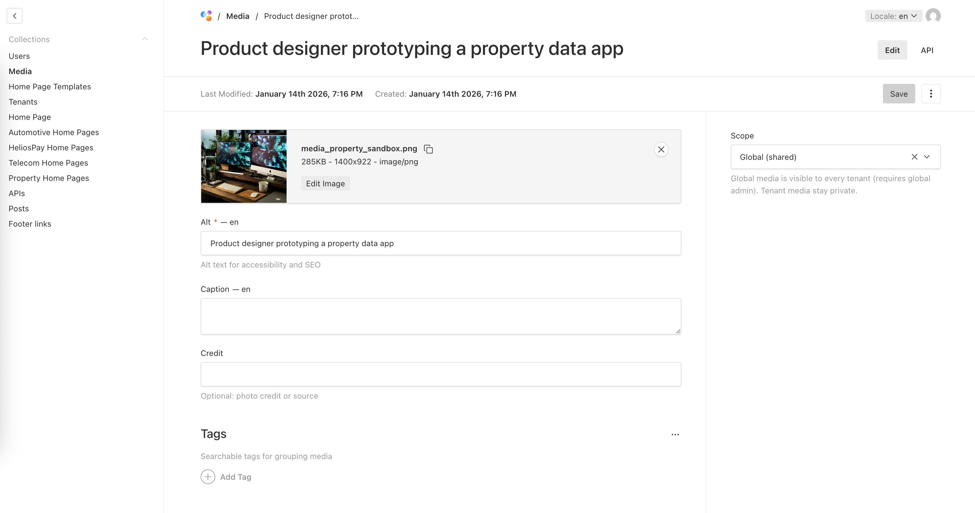Open Media in the breadcrumb trail
975x513 pixels.
tap(238, 16)
